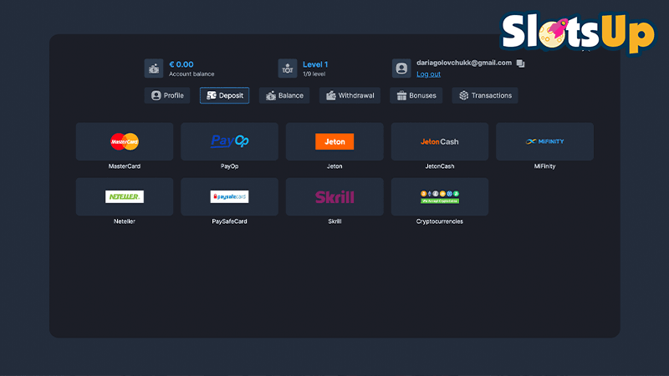This screenshot has width=669, height=376.
Task: Click the dariagolovchukk@gmail.com email text
Action: [x=464, y=63]
